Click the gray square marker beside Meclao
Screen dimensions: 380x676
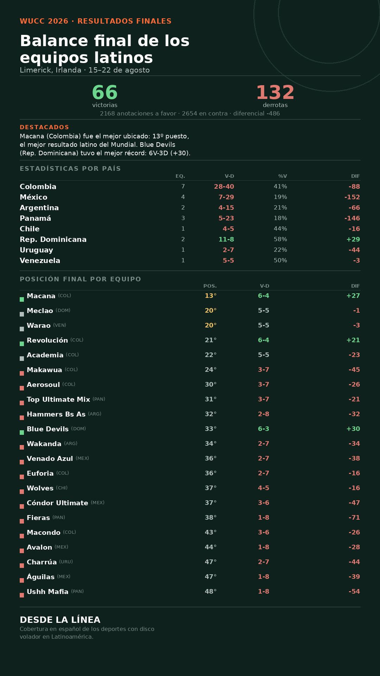22,314
